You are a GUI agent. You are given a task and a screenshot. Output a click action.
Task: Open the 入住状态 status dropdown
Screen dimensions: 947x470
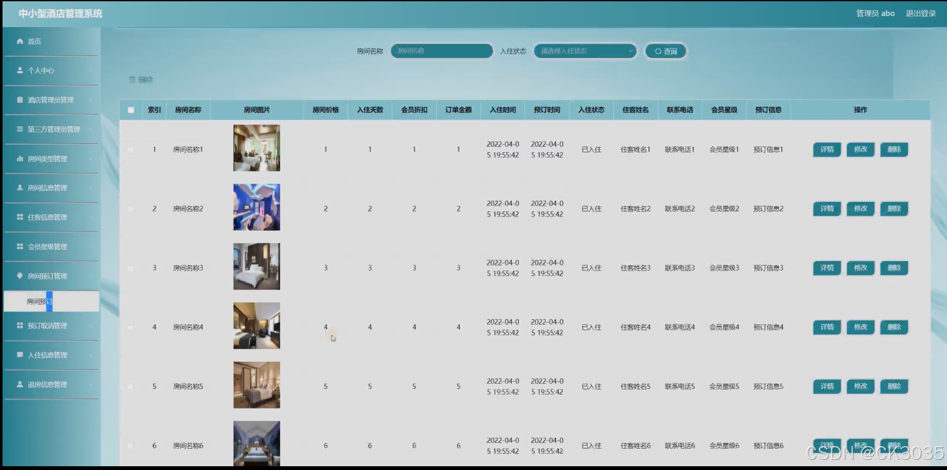click(586, 51)
